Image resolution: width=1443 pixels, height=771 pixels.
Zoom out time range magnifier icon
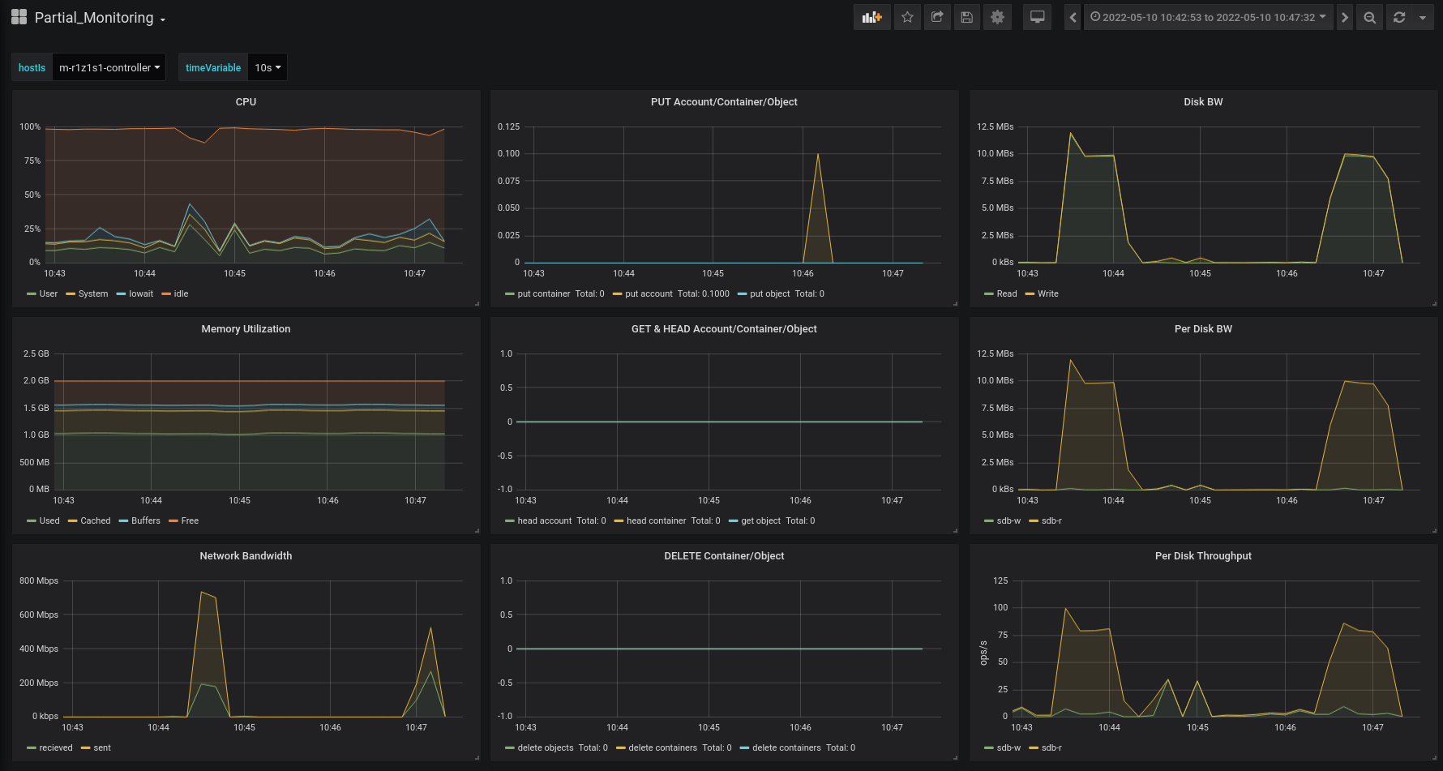click(1369, 17)
